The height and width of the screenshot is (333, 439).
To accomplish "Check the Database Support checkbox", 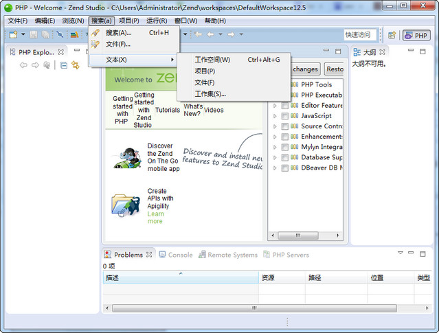I will click(x=284, y=157).
